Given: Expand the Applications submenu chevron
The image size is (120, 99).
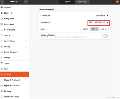Looking at the screenshot, I should click(26, 41).
